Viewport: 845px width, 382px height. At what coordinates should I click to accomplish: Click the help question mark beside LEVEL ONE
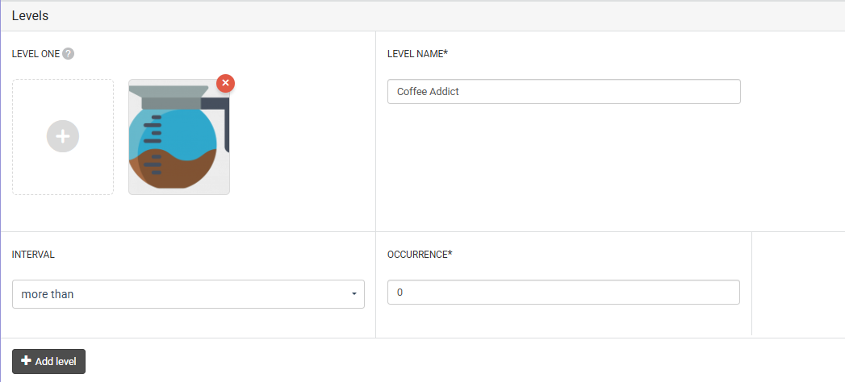(68, 54)
